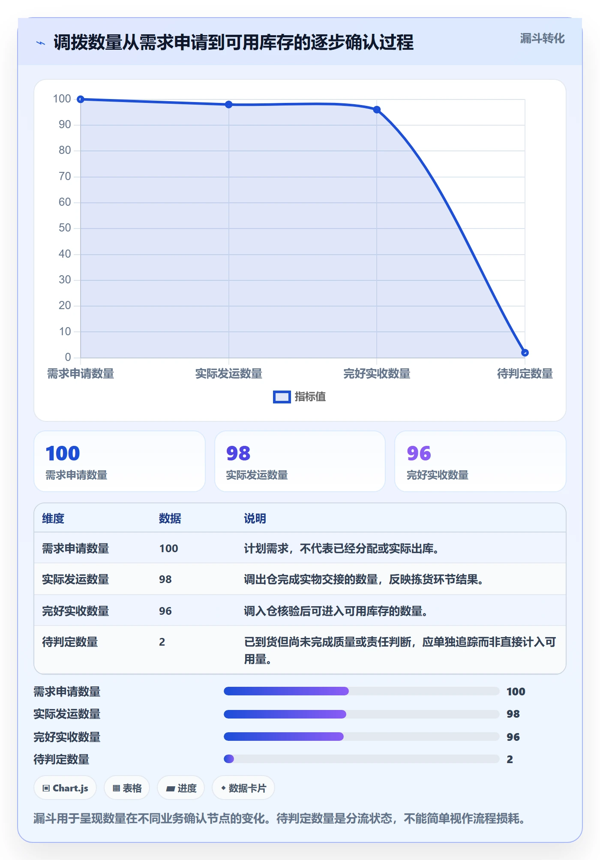Click the x-axis label 需求申请数量 in chart

(81, 373)
